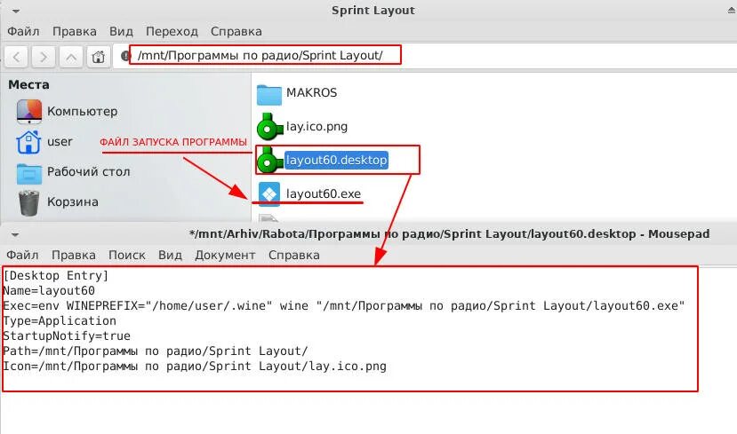Open the Файл menu in Mousepad
737x434 pixels.
pyautogui.click(x=22, y=255)
